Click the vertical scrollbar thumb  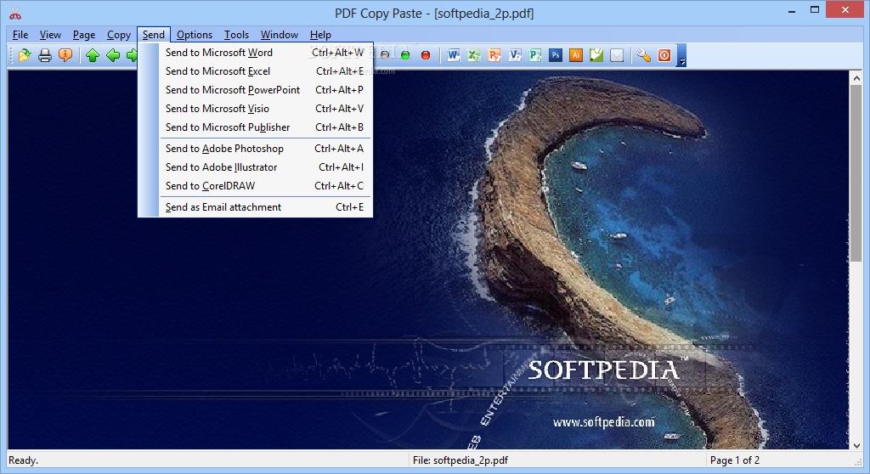tap(856, 174)
